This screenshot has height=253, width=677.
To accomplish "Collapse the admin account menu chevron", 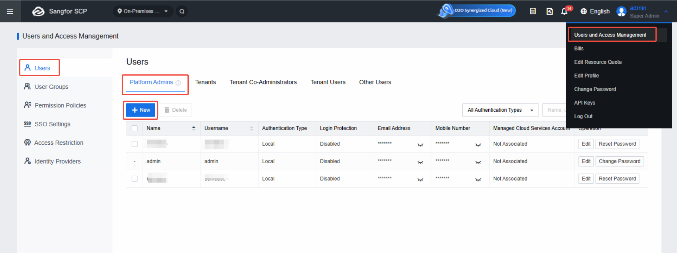I will [666, 12].
